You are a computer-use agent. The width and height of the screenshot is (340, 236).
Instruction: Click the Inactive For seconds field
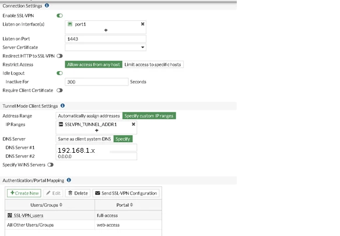96,82
